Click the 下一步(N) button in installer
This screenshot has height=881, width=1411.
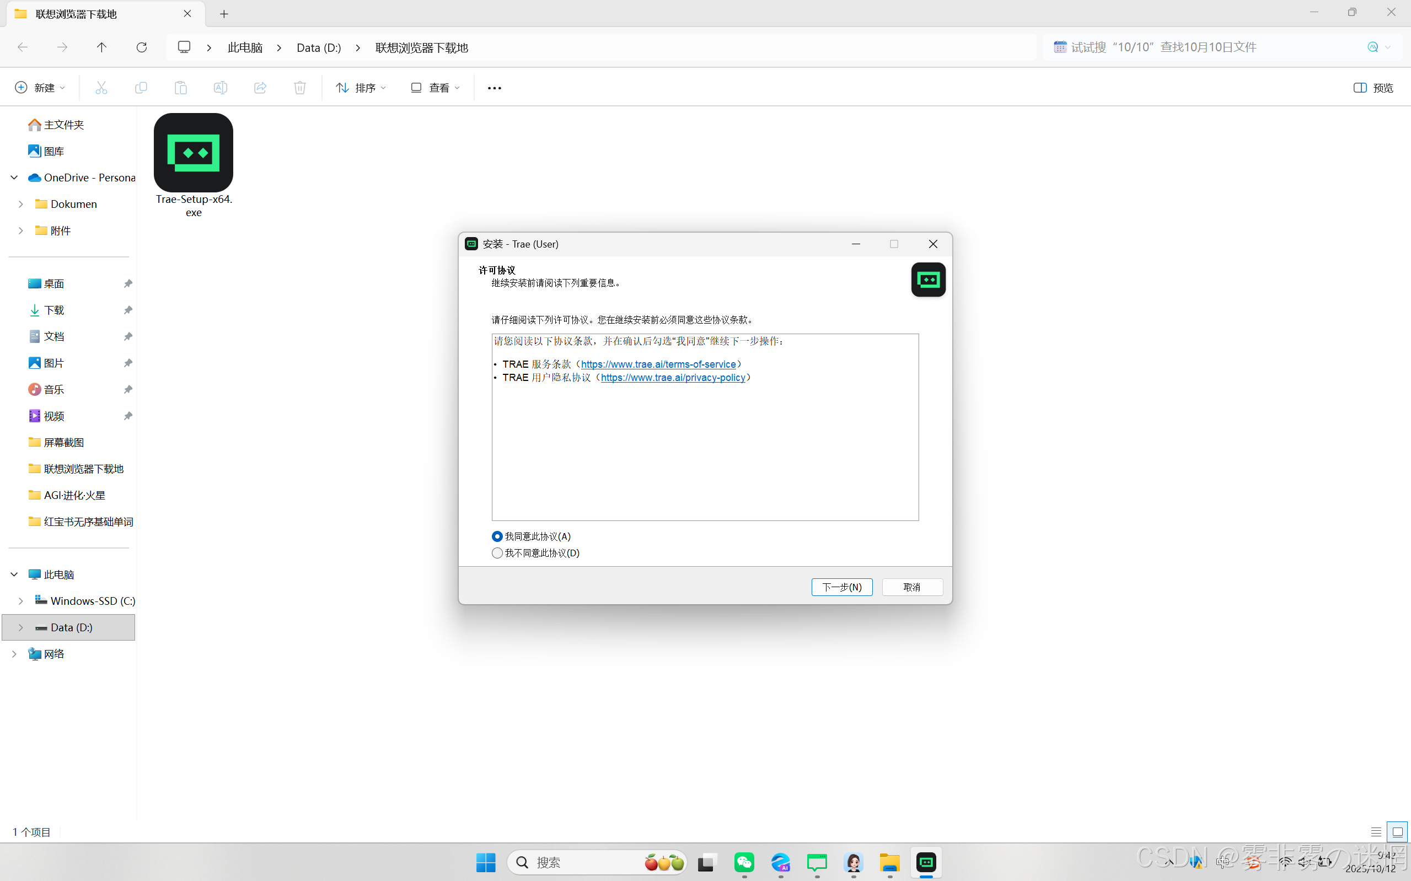(841, 587)
